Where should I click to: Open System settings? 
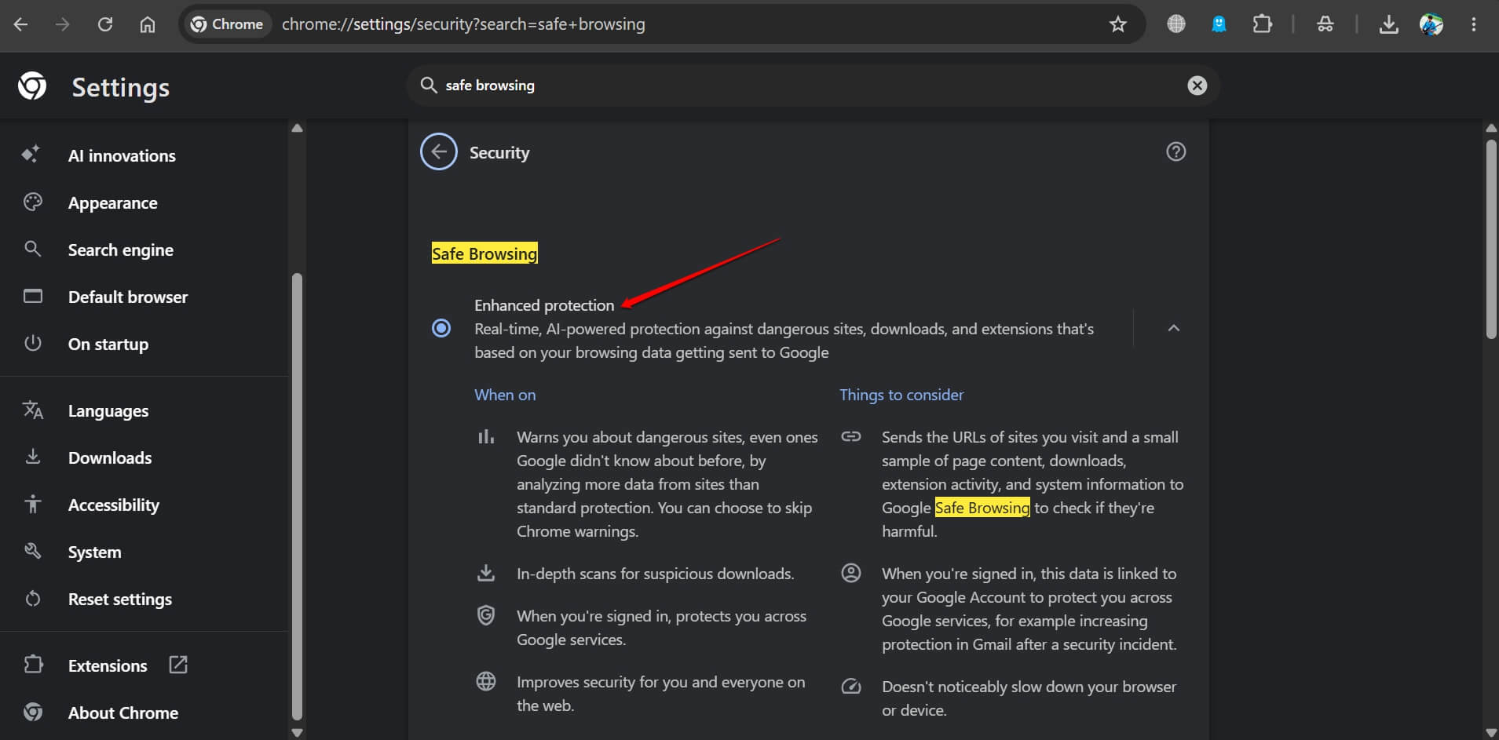[94, 552]
